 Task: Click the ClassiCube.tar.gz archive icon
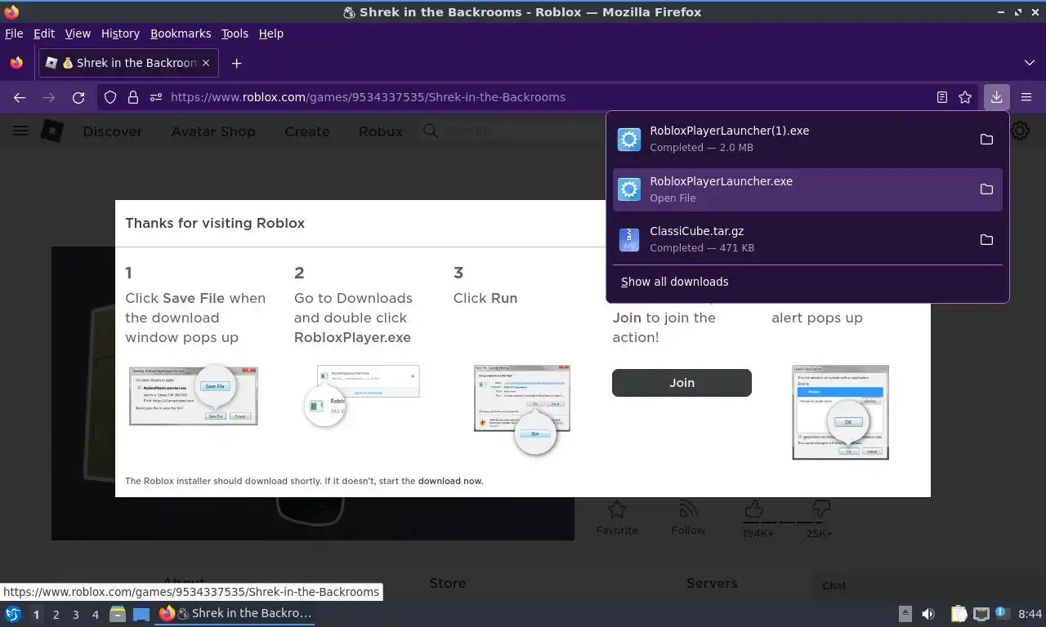click(x=629, y=239)
